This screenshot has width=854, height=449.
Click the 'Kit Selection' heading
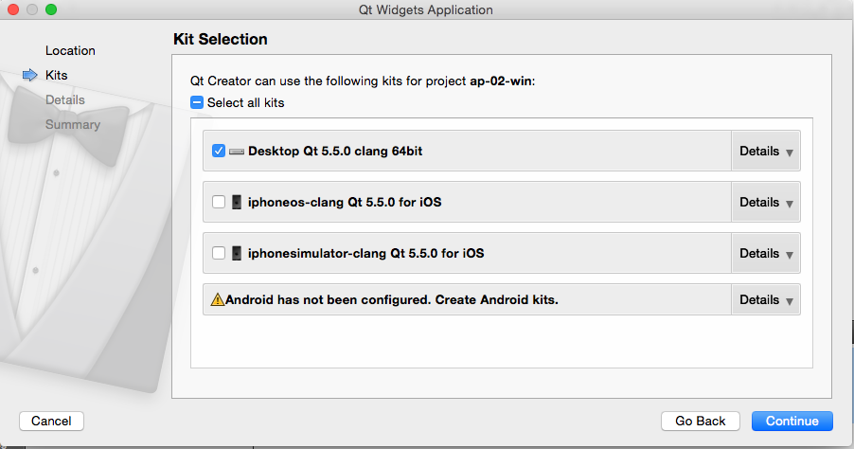[x=220, y=39]
